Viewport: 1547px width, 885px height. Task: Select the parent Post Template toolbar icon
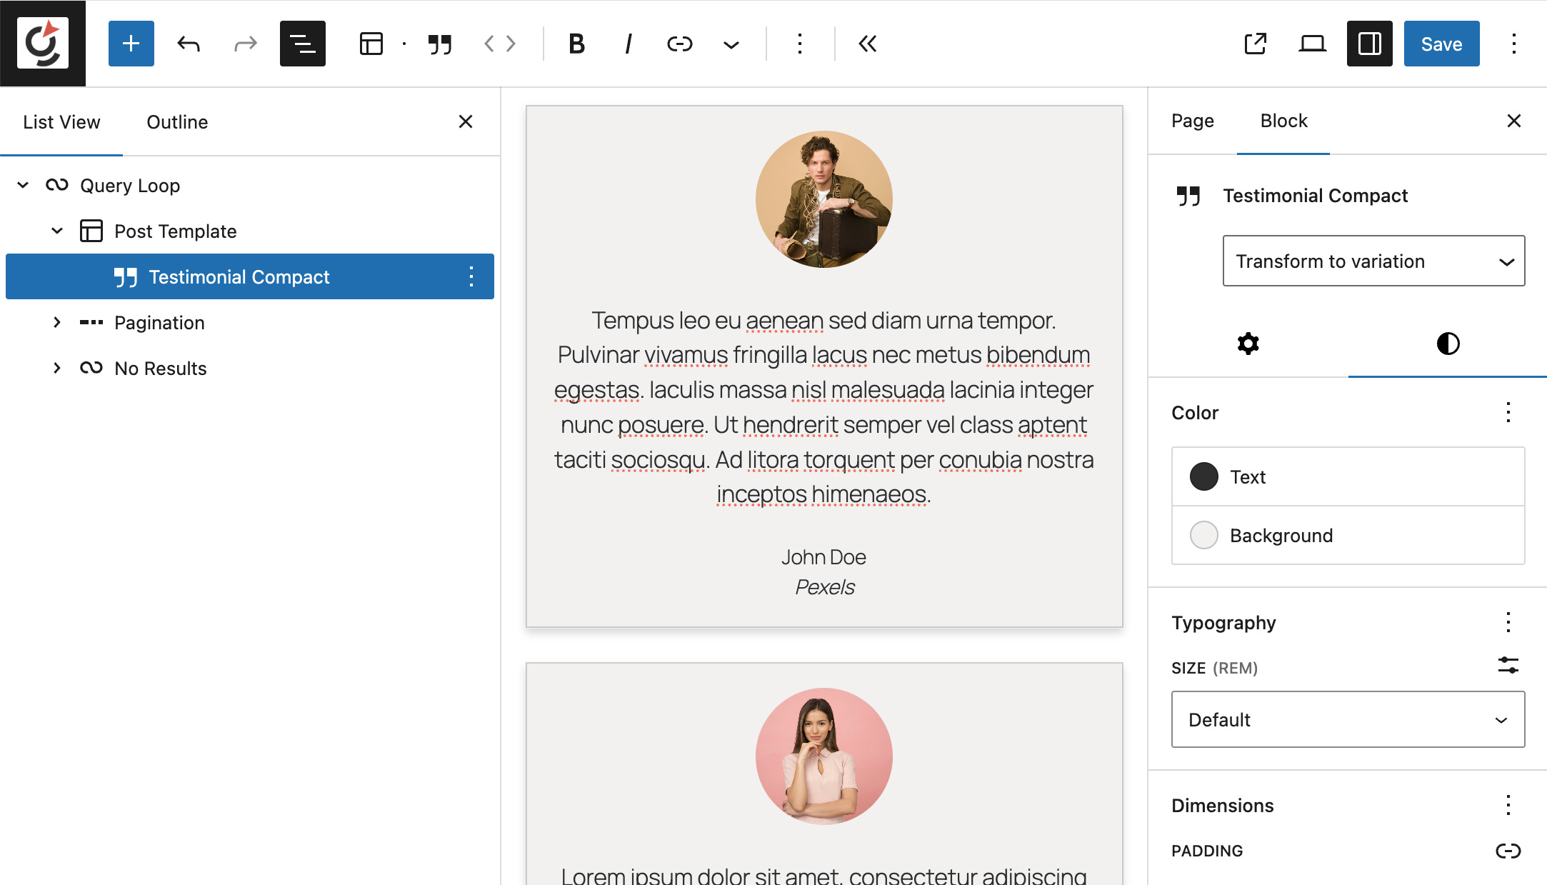tap(371, 44)
